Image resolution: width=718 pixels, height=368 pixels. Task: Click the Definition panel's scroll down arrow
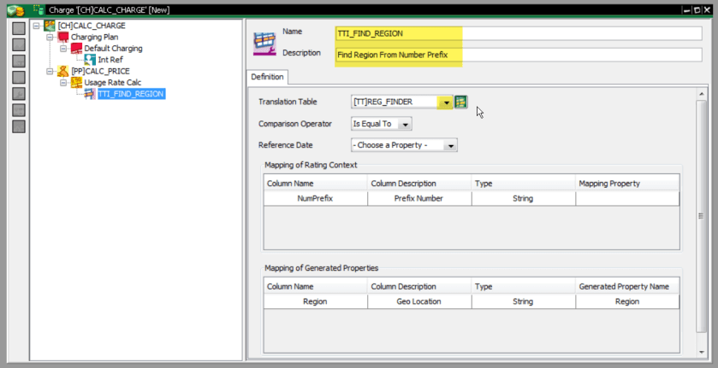pyautogui.click(x=702, y=352)
